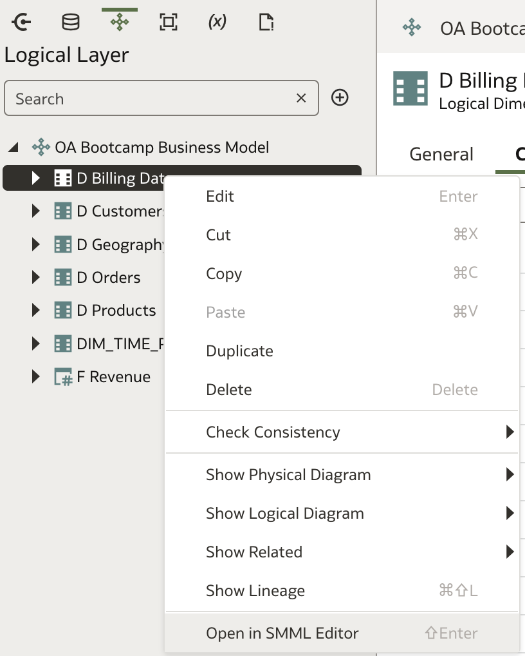Expand the D Orders node
525x656 pixels.
pyautogui.click(x=36, y=277)
